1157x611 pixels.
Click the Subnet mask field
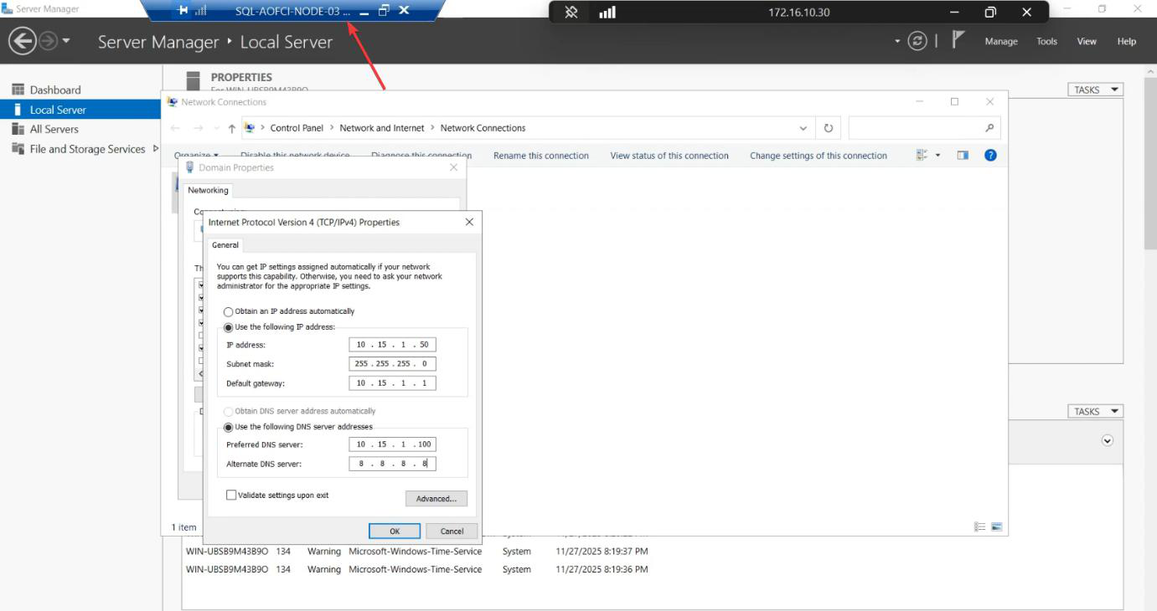(x=393, y=364)
